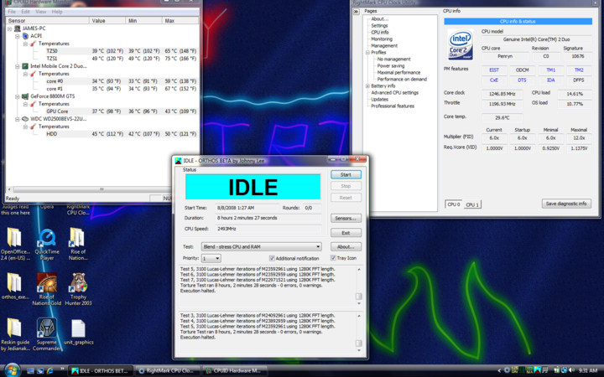The width and height of the screenshot is (604, 377).
Task: Click Sensors... button in ORTHOS
Action: point(346,218)
